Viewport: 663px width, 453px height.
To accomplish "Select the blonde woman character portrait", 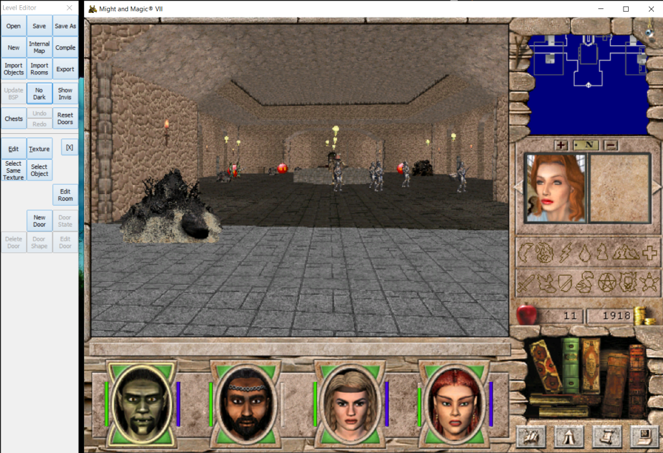I will [350, 405].
